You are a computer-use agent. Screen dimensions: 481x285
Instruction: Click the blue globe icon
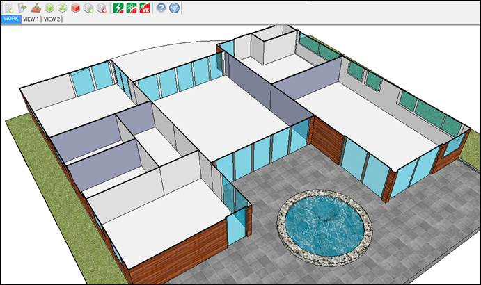tap(175, 8)
